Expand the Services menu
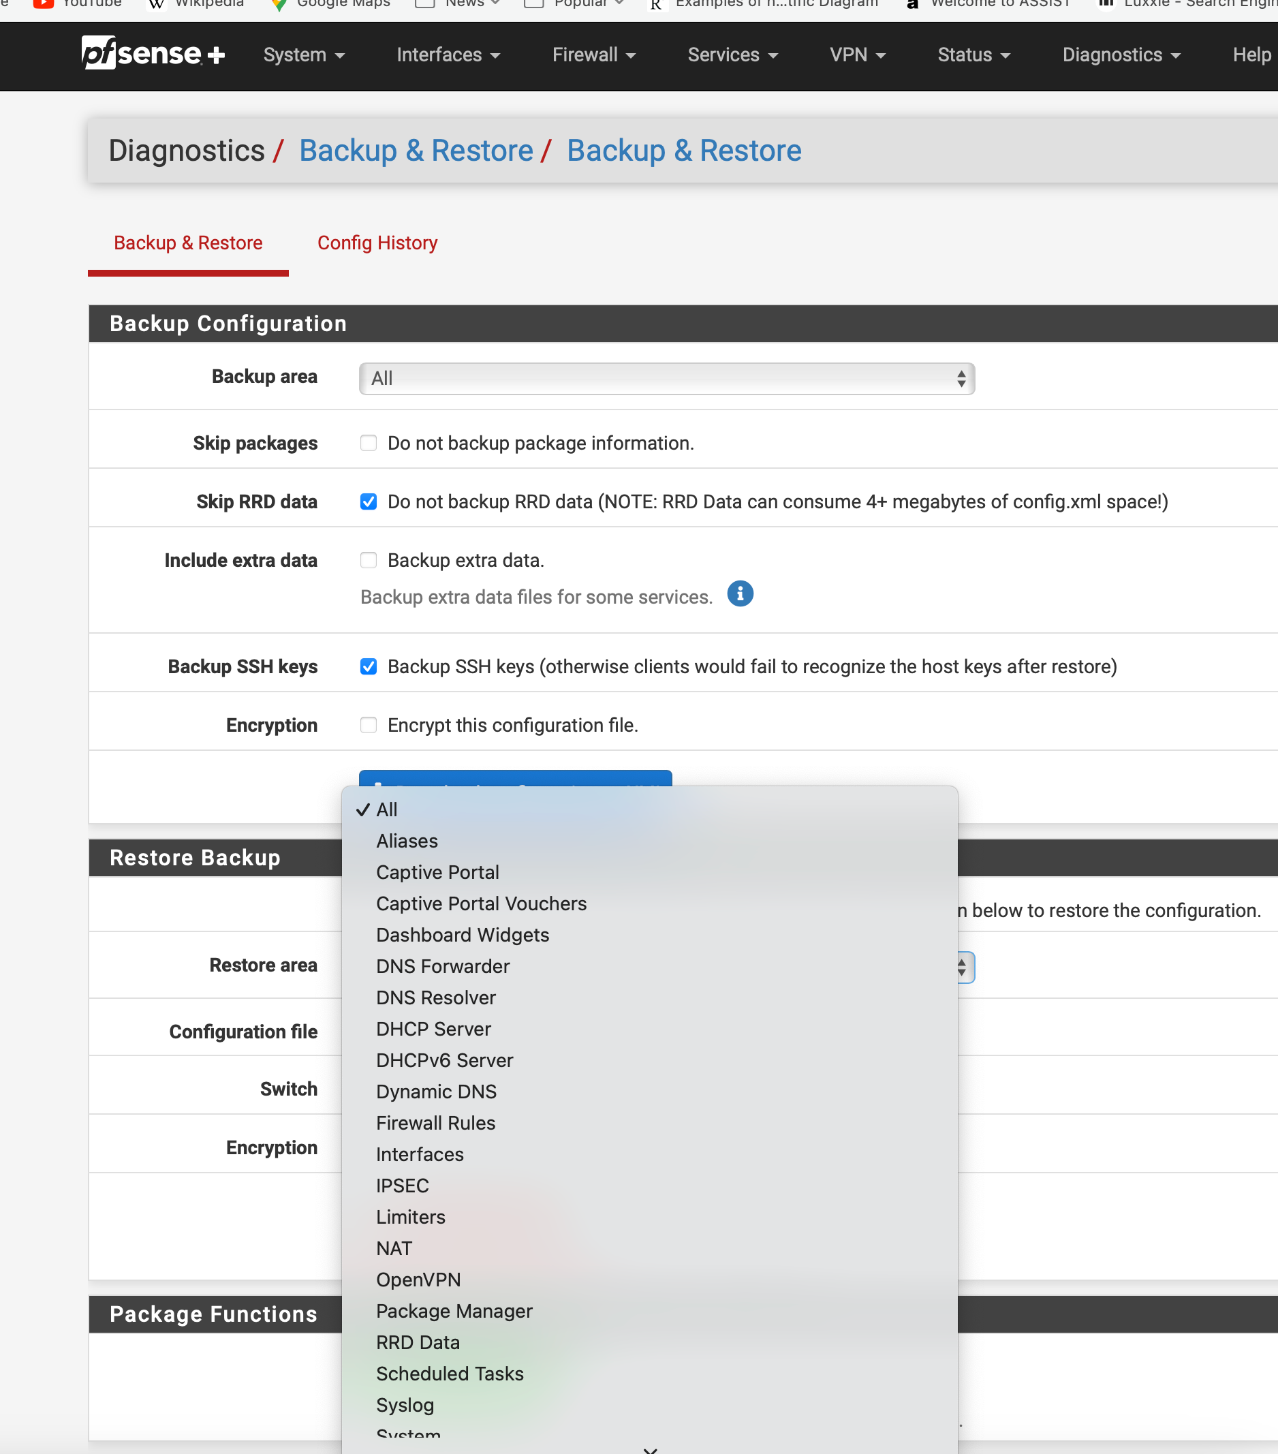Screen dimensions: 1278x1454 (x=732, y=55)
